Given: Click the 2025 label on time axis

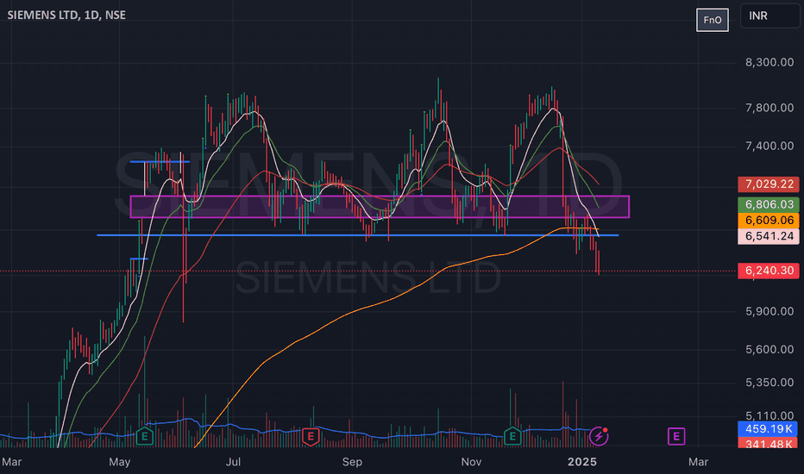Looking at the screenshot, I should coord(582,462).
